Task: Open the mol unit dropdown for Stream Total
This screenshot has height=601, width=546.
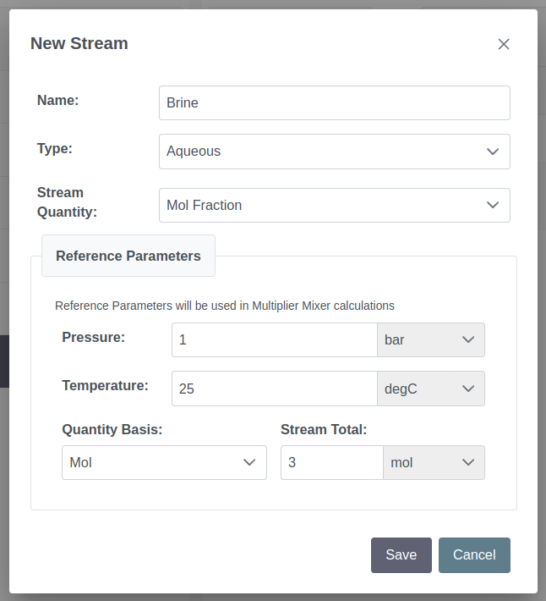Action: point(434,462)
